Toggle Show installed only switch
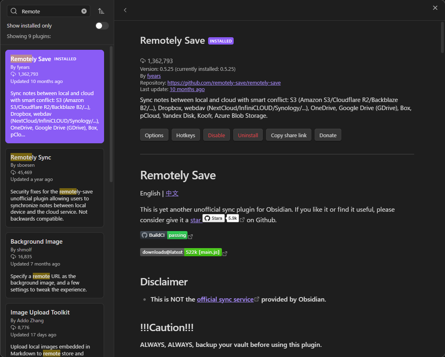This screenshot has height=357, width=445. coord(102,26)
